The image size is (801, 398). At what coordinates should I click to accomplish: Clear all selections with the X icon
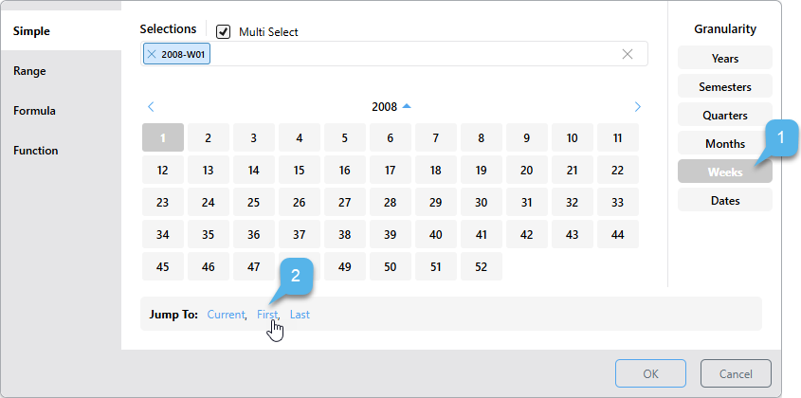point(628,54)
